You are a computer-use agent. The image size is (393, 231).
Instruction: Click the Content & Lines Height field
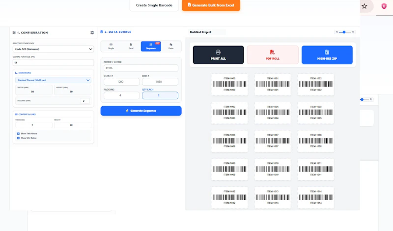point(73,125)
